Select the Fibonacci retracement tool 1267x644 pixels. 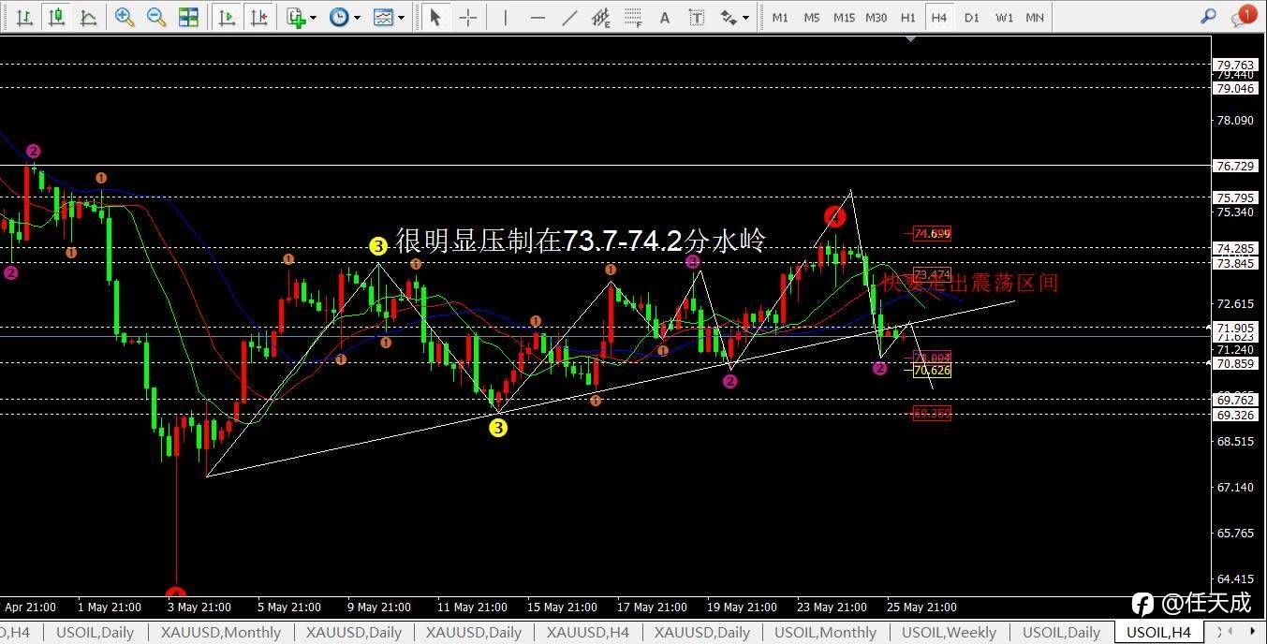(x=633, y=17)
